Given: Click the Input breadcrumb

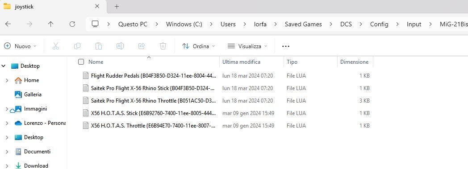Looking at the screenshot, I should 414,25.
